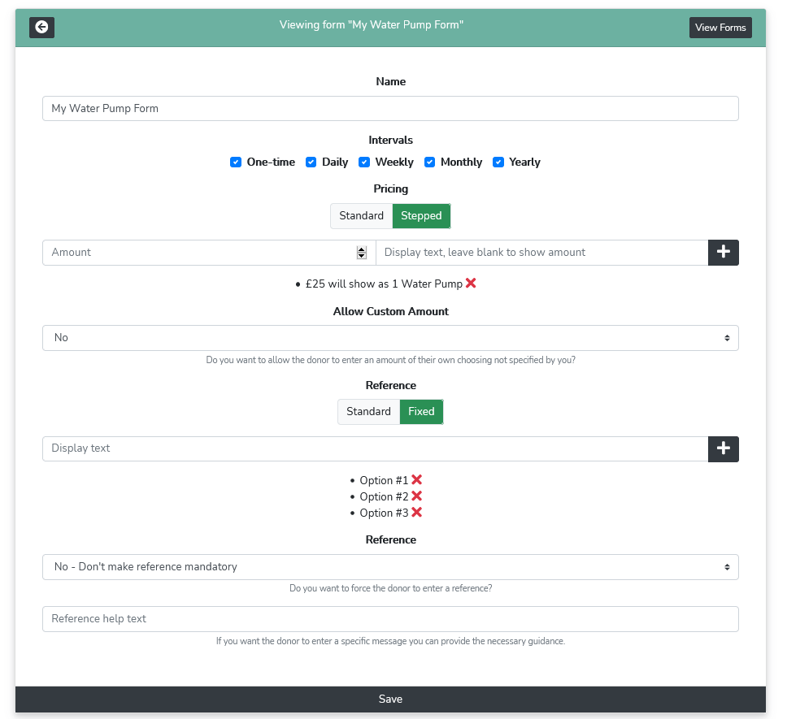This screenshot has height=719, width=787.
Task: Delete Option #1 using red X
Action: [416, 480]
